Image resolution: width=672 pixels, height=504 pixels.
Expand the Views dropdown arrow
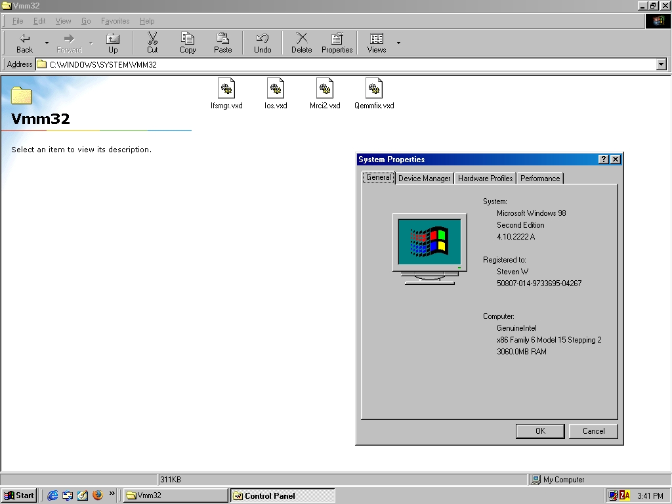(398, 43)
